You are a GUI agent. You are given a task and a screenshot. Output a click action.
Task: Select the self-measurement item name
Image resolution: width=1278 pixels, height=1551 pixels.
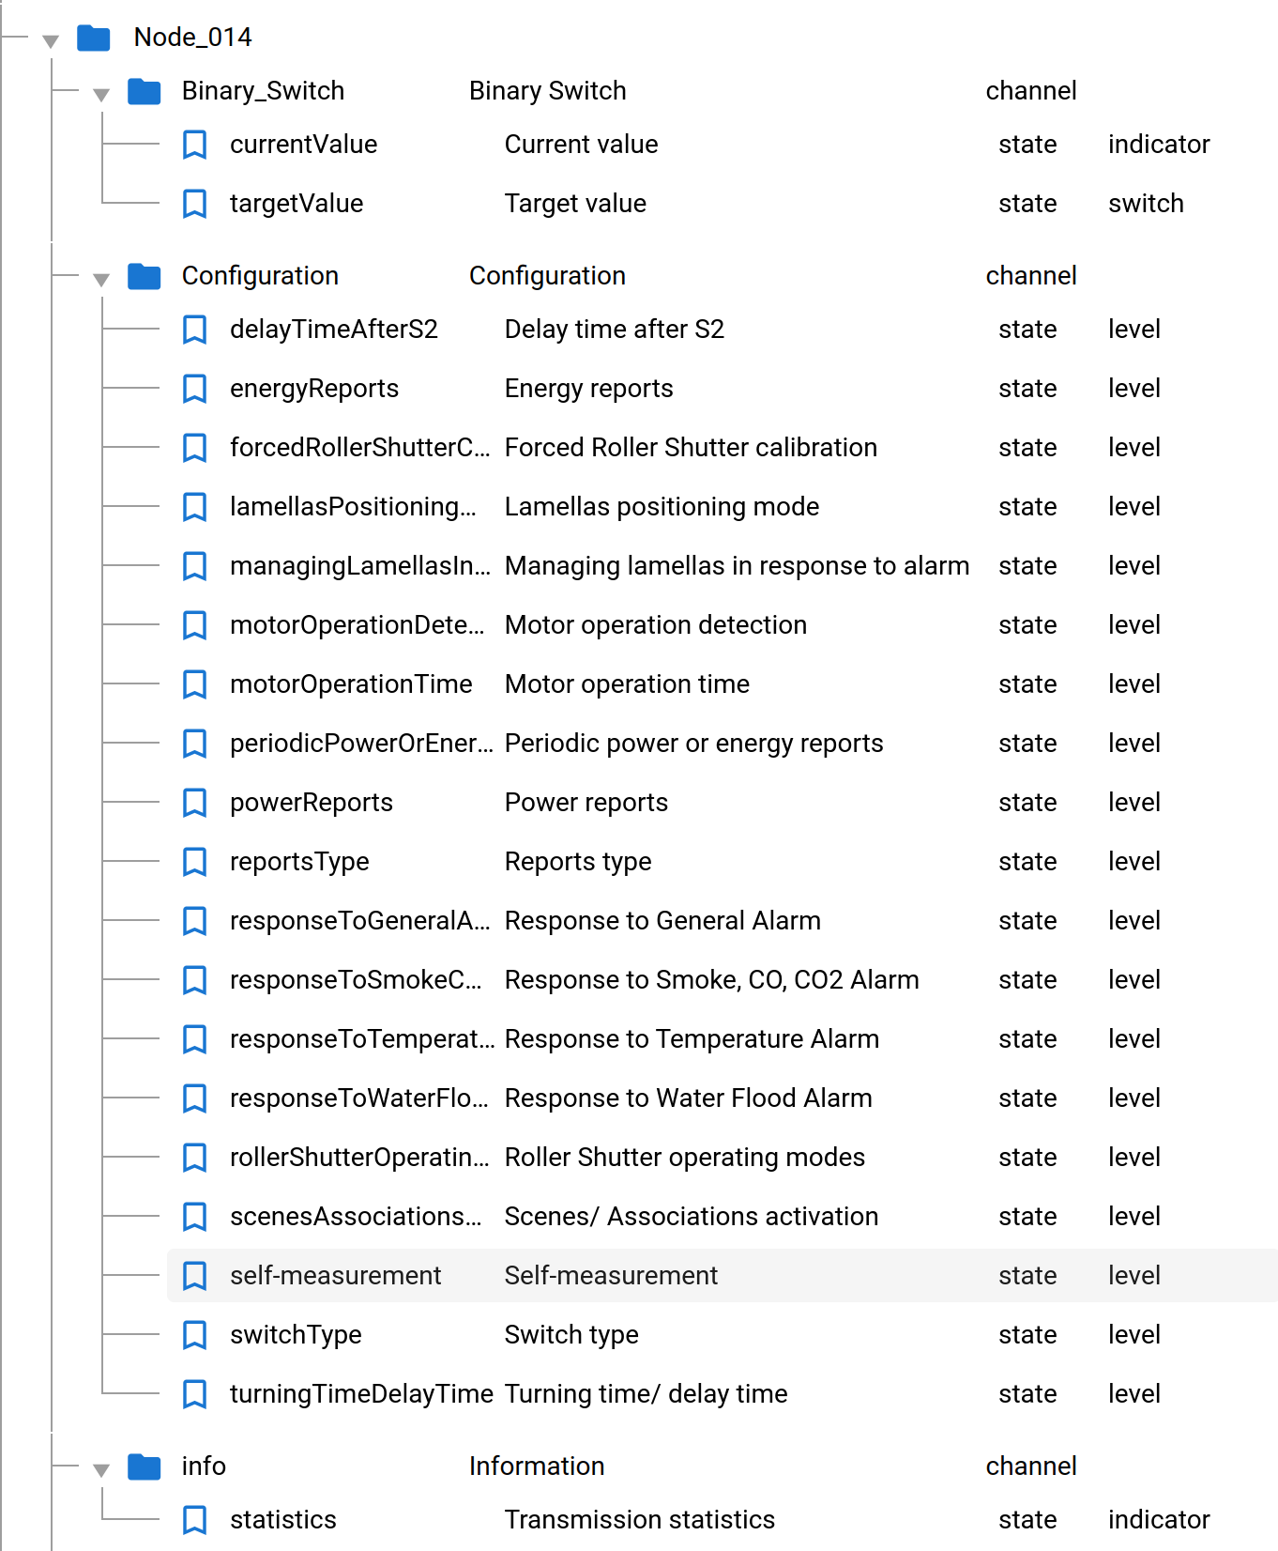coord(336,1276)
